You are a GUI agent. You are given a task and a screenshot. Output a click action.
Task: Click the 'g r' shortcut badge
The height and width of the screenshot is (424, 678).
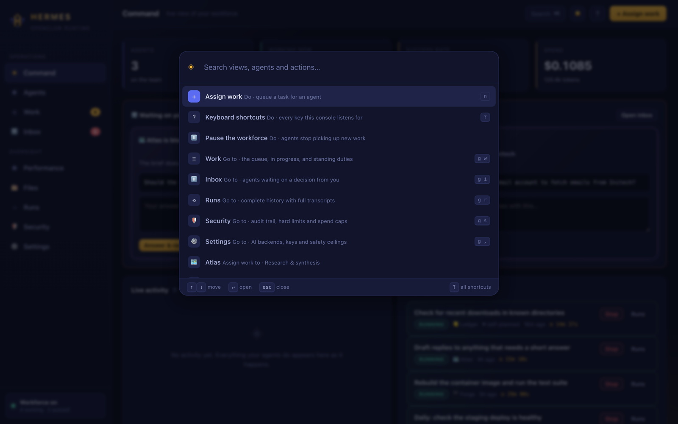[x=482, y=200]
